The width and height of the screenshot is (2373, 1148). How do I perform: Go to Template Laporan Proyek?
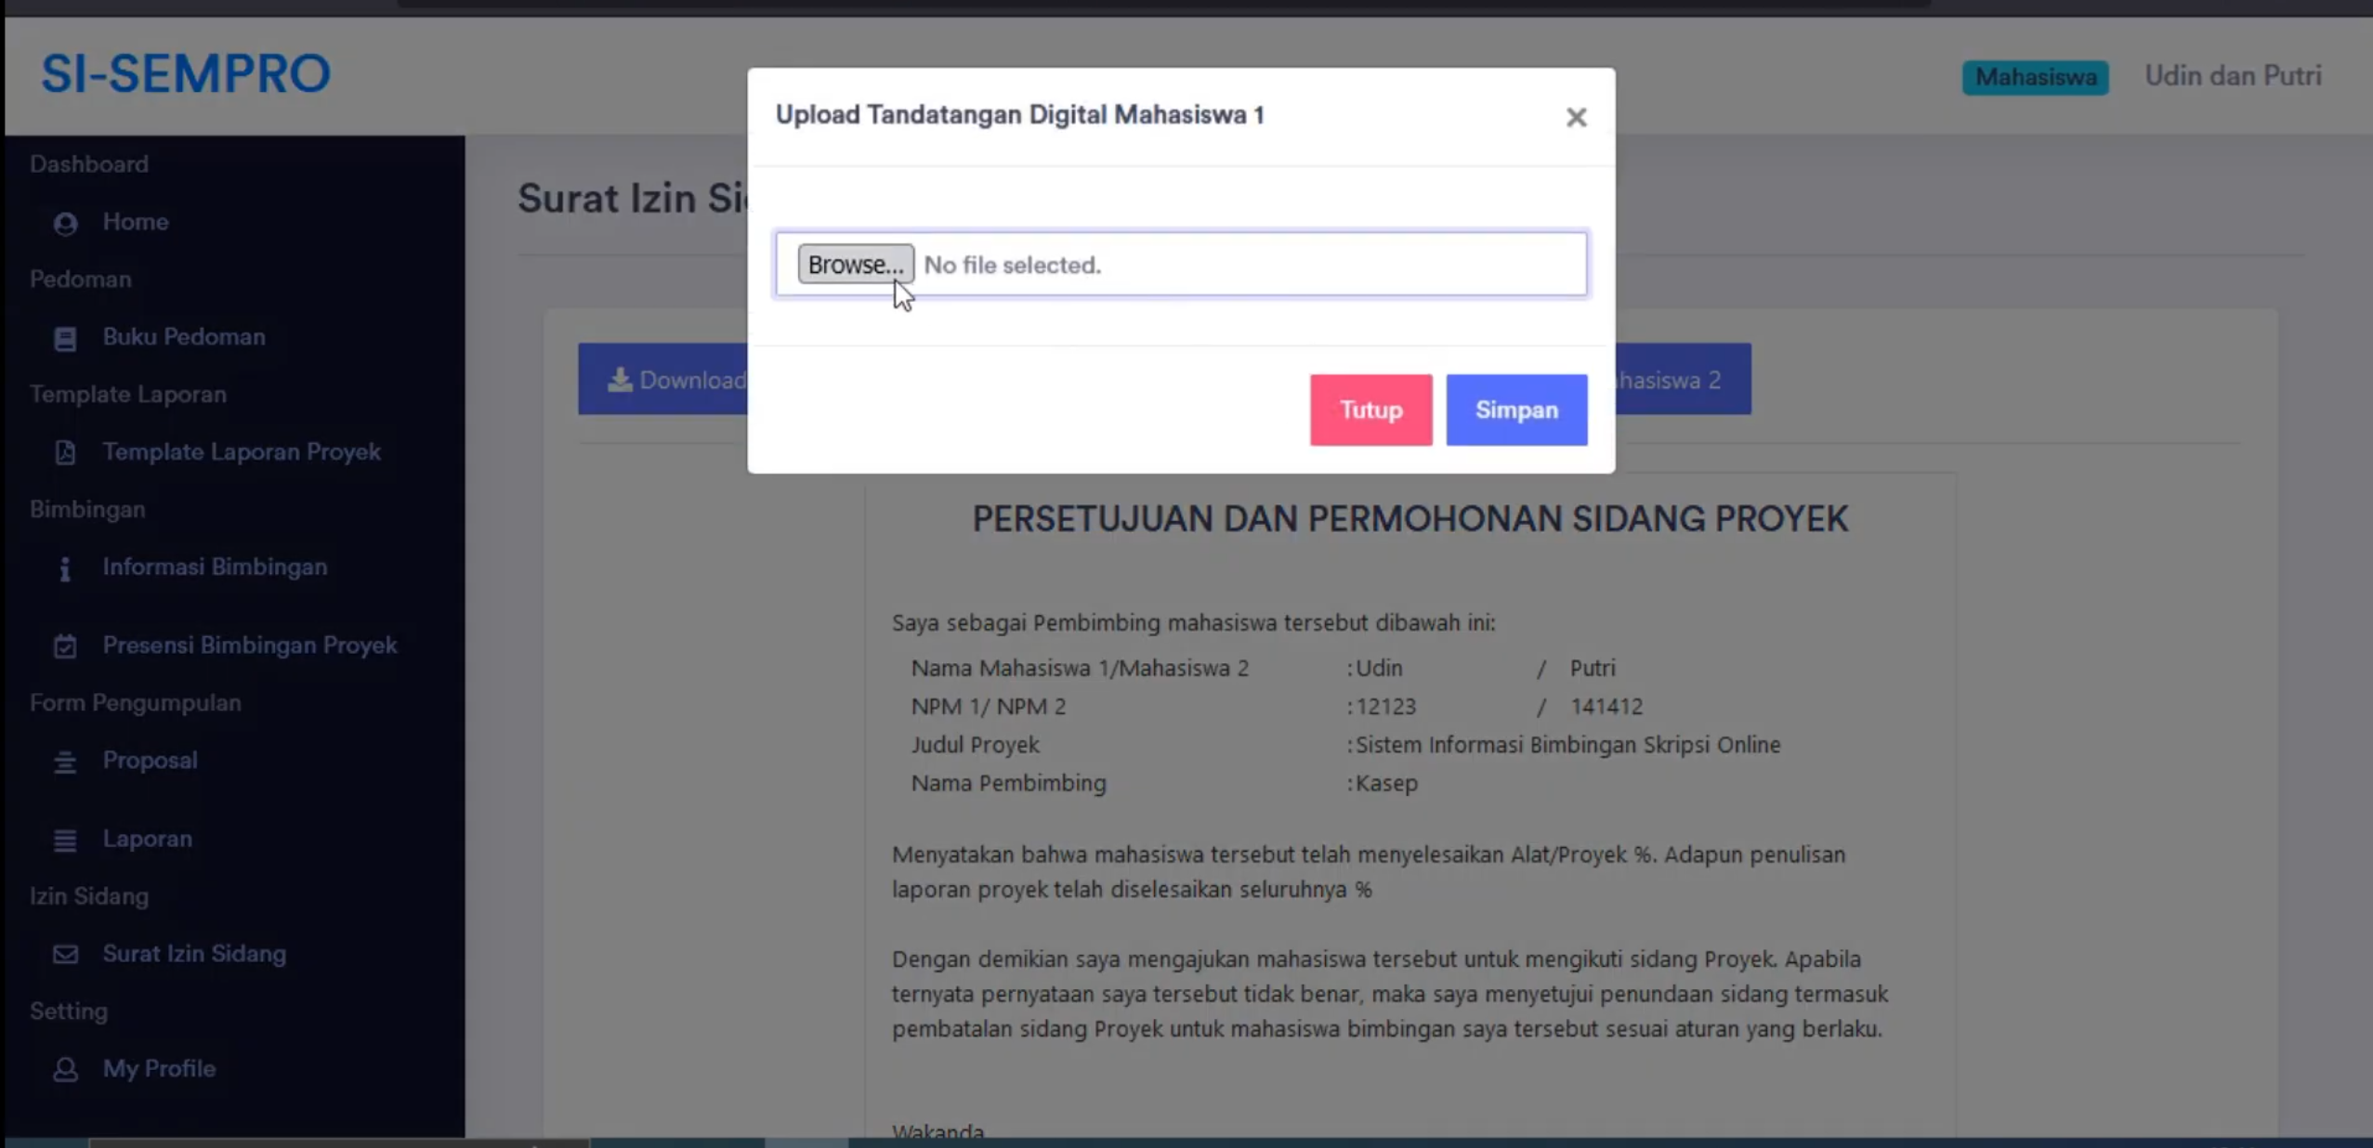(242, 452)
